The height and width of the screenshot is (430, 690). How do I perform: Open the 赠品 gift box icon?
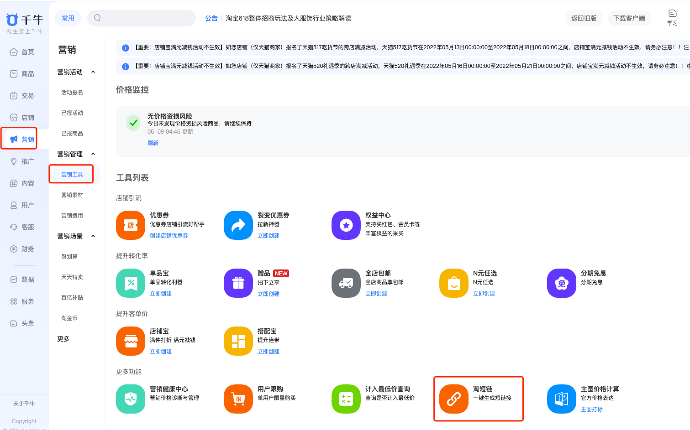(x=238, y=283)
